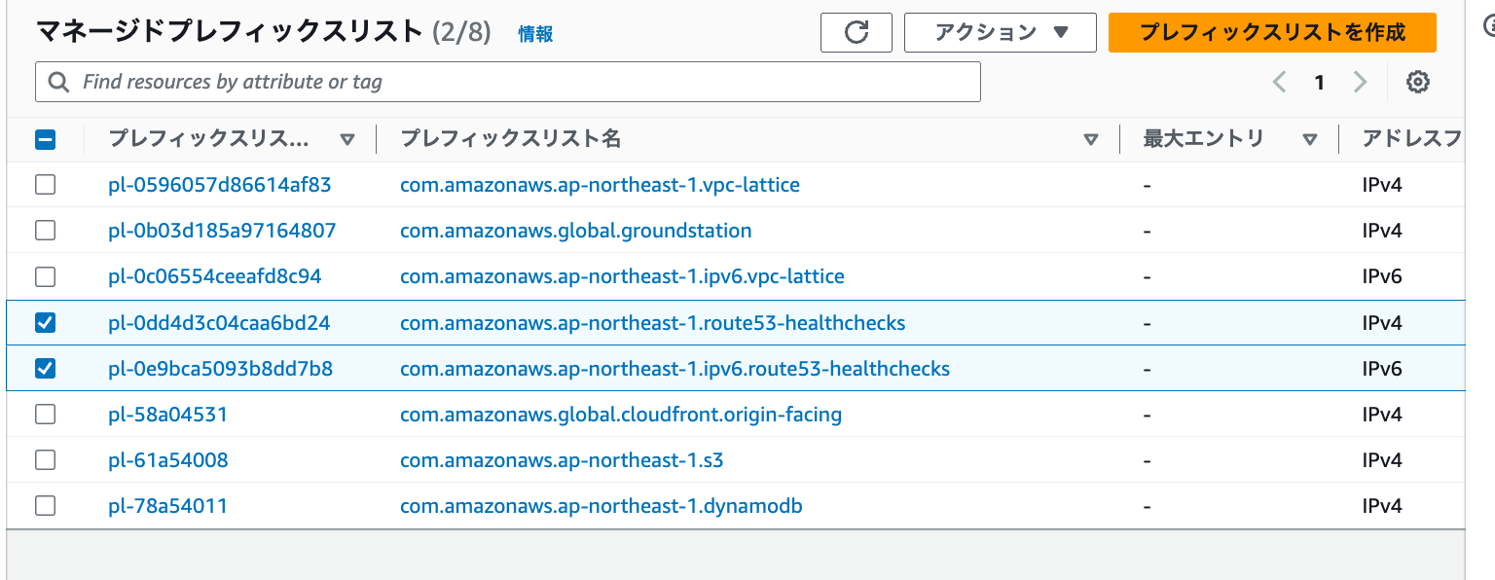Open com.amazonaws.ap-northeast-1.s3 prefix list
This screenshot has height=580, width=1495.
(x=562, y=459)
